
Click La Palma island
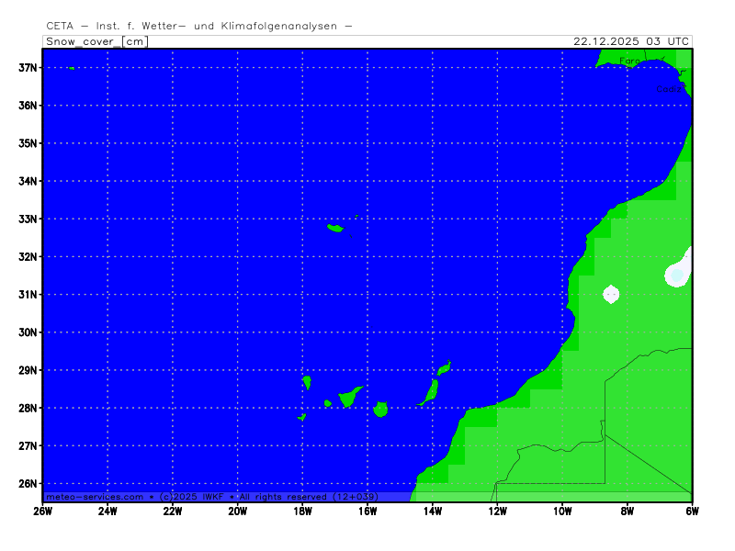click(307, 382)
